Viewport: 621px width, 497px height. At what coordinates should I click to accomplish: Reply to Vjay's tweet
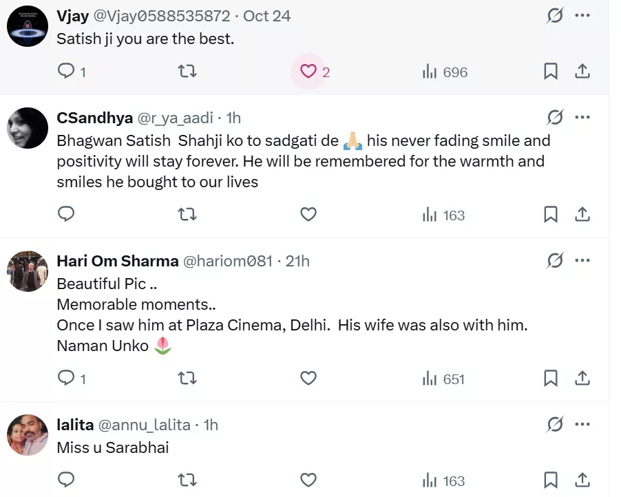[x=66, y=71]
